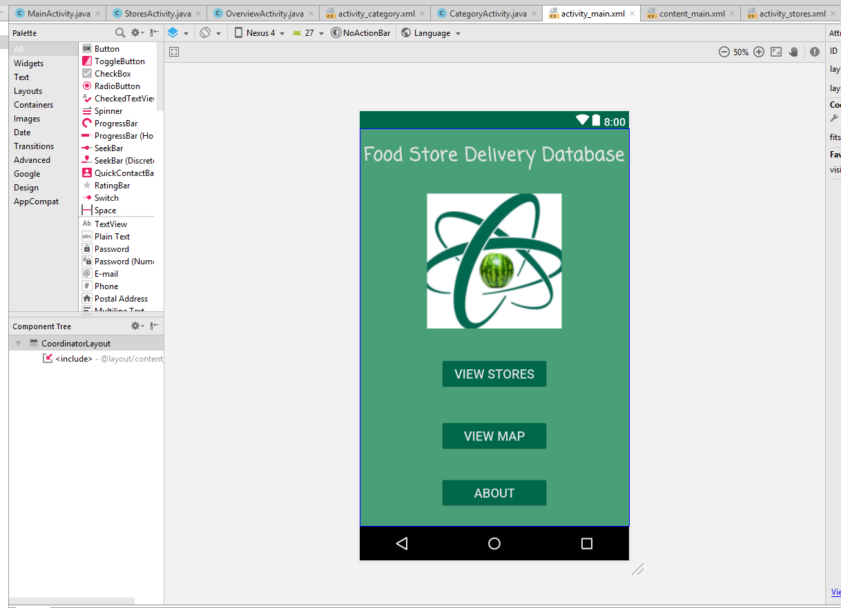Click the recents square in preview navbar

click(x=587, y=543)
